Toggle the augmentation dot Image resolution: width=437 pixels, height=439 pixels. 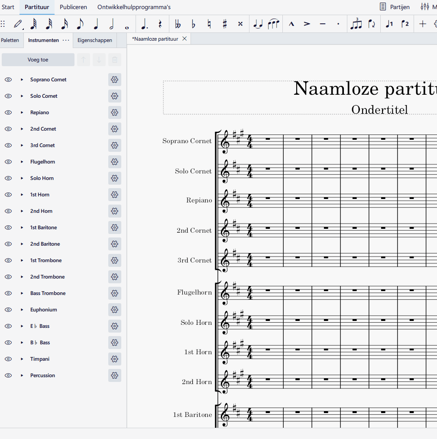144,24
